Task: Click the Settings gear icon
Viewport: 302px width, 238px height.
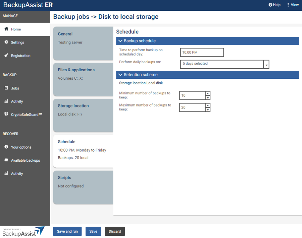Action: 6,42
